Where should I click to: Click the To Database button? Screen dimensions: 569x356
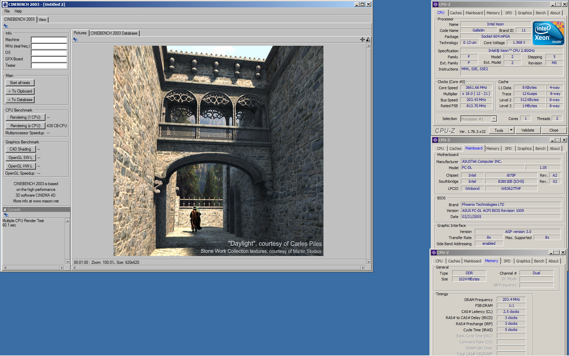pyautogui.click(x=20, y=100)
